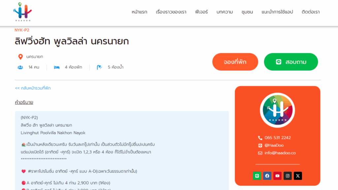338x190 pixels.
Task: Click the guests icon beside 14 คน
Action: pos(20,67)
